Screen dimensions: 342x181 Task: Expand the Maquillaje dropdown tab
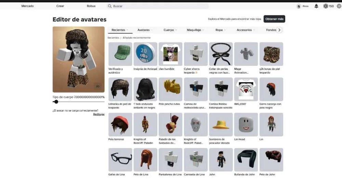click(195, 30)
